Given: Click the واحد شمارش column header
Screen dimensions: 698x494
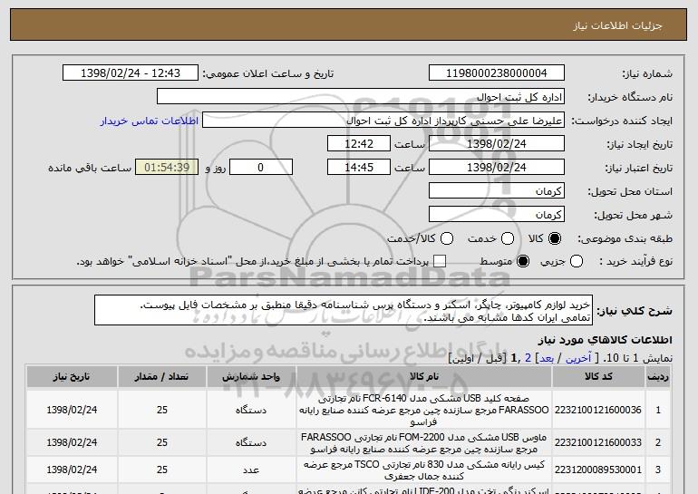Looking at the screenshot, I should coord(251,376).
